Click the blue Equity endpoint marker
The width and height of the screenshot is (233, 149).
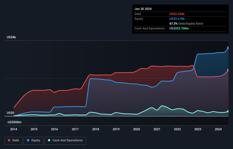coord(228,48)
